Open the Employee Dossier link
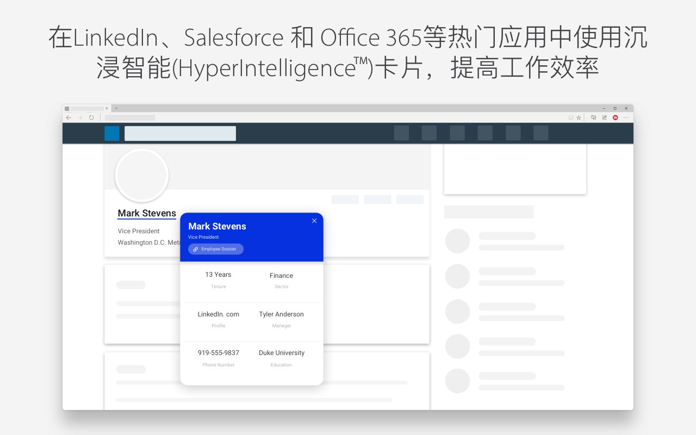 (216, 249)
